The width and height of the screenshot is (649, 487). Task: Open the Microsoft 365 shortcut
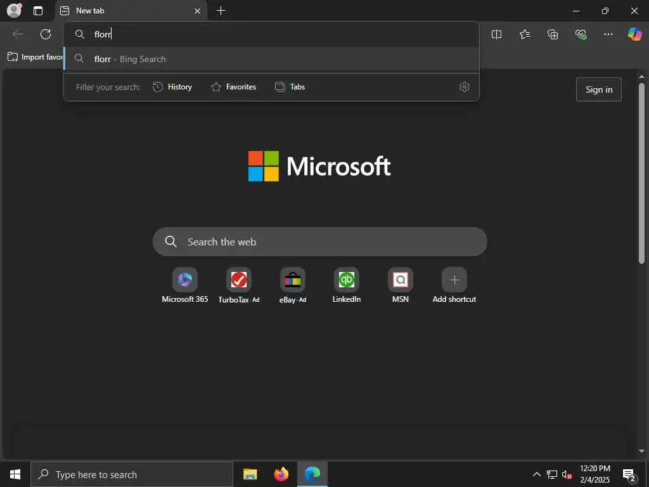[185, 285]
